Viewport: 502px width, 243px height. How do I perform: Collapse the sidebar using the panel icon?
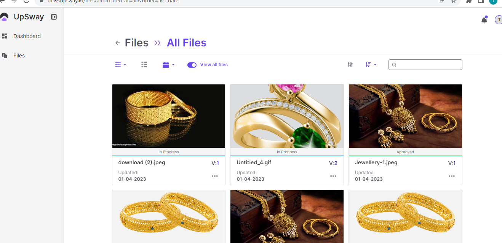click(54, 17)
